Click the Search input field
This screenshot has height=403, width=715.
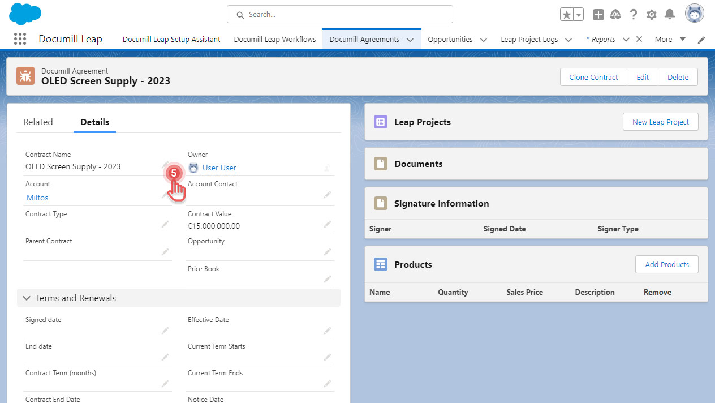coord(339,15)
